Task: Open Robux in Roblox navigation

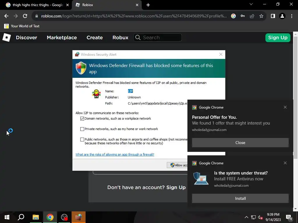Action: [x=120, y=37]
